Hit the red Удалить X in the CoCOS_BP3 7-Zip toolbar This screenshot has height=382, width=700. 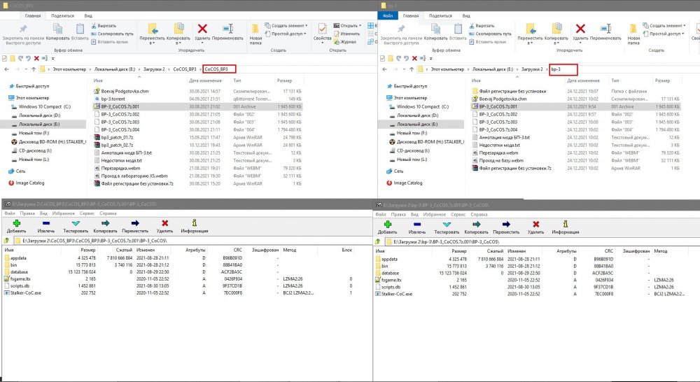164,225
